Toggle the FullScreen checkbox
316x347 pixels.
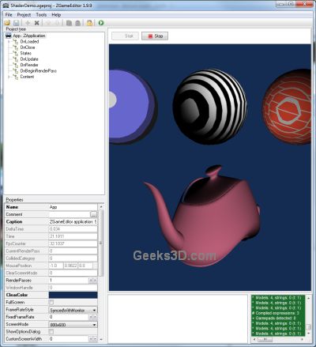pyautogui.click(x=51, y=302)
